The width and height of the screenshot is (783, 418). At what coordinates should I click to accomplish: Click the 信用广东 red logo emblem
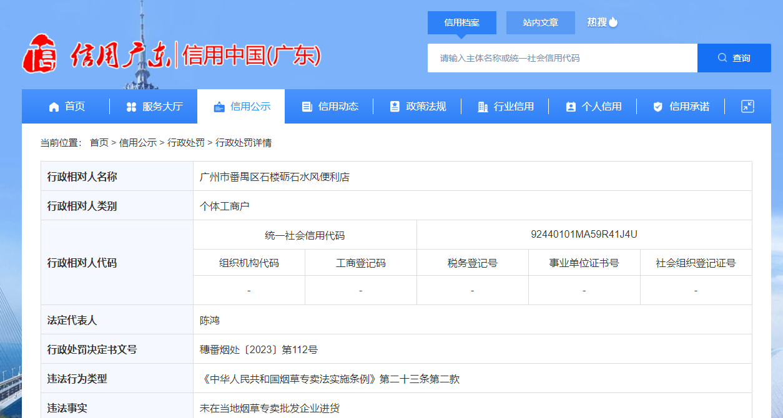40,54
